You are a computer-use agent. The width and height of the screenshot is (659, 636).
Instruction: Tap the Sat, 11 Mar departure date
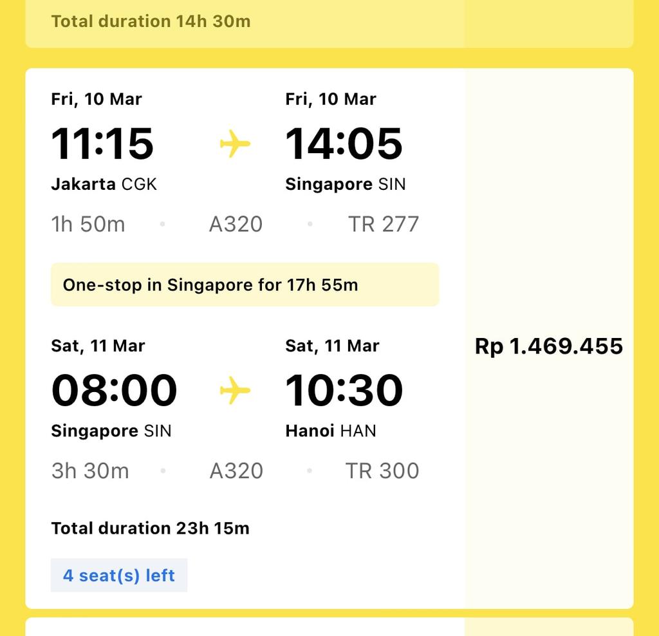point(98,346)
